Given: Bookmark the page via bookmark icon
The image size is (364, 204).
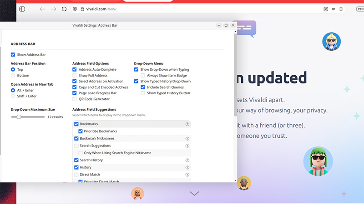Looking at the screenshot, I should click(341, 9).
